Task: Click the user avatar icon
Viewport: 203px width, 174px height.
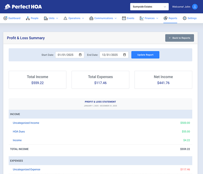Action: click(x=195, y=7)
